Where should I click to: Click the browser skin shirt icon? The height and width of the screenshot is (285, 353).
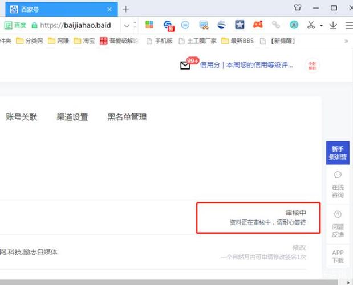point(297,8)
